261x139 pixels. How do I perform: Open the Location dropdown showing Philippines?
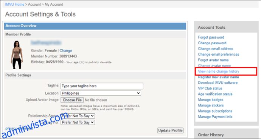[101, 93]
